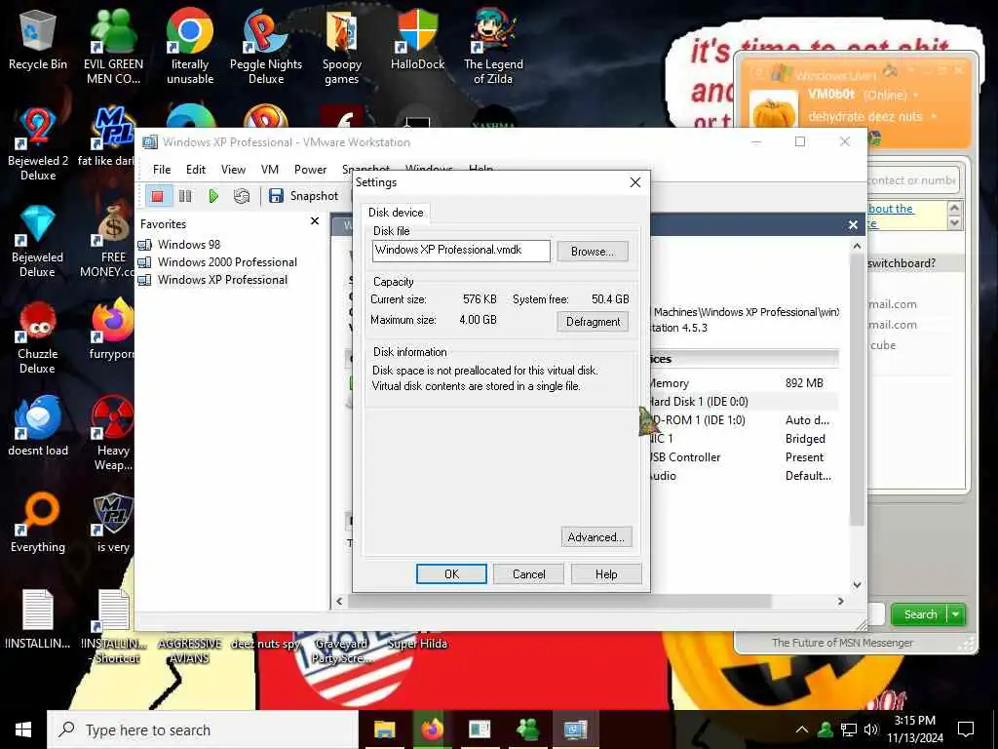Select Windows 98 in Favorites
This screenshot has height=749, width=998.
coord(188,245)
